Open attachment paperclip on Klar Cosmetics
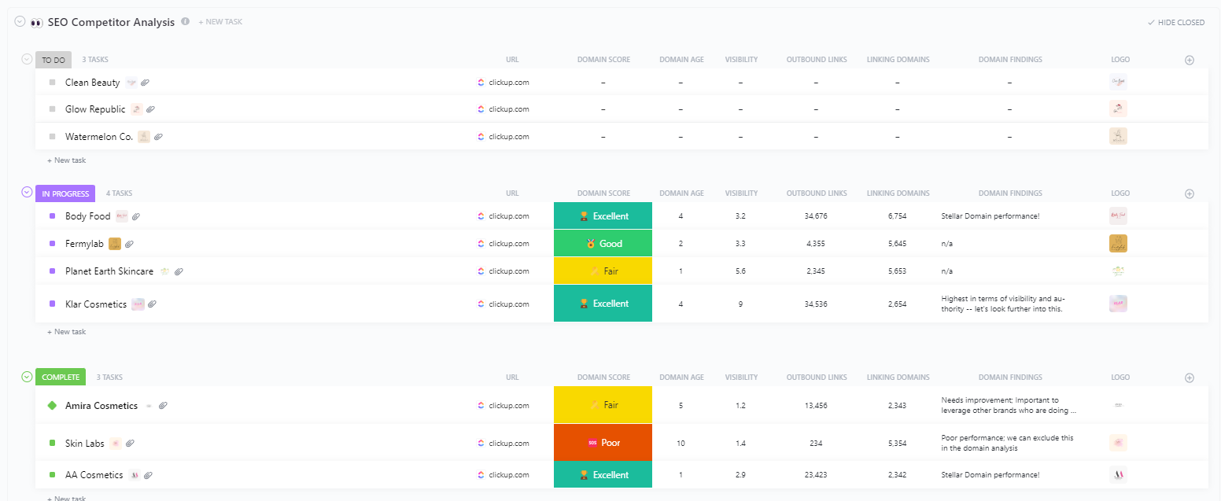 point(153,304)
